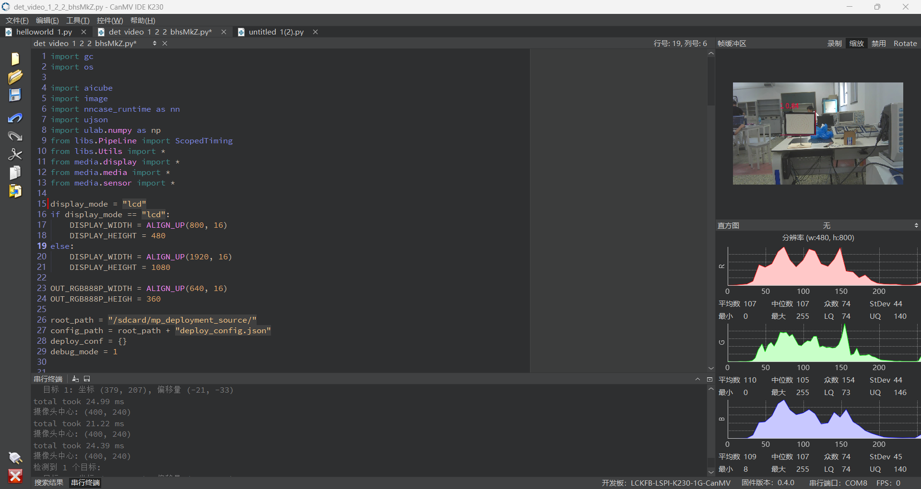Click the blue Undo arrow icon
The image size is (921, 489).
[x=15, y=118]
